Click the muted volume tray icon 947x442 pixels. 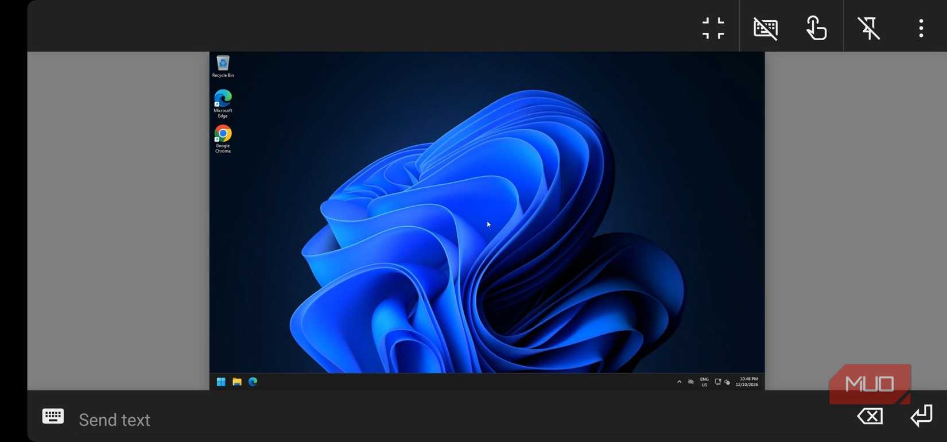click(x=727, y=382)
